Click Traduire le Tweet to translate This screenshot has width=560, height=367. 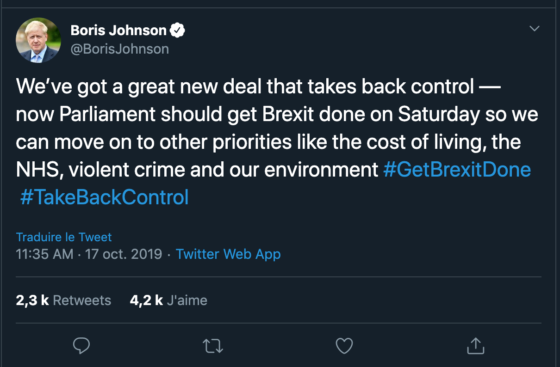(x=64, y=237)
